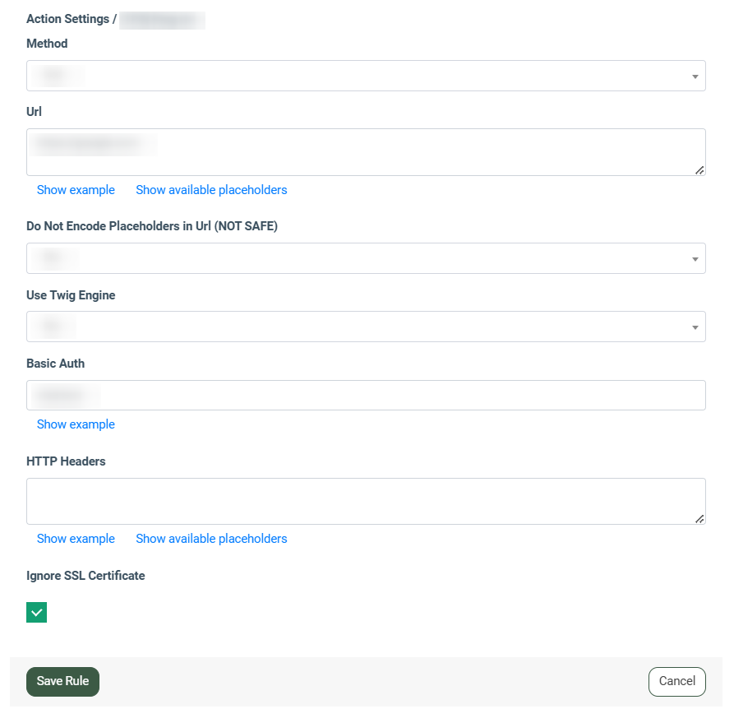Image resolution: width=734 pixels, height=709 pixels.
Task: Show available placeholders for HTTP Headers
Action: tap(211, 539)
